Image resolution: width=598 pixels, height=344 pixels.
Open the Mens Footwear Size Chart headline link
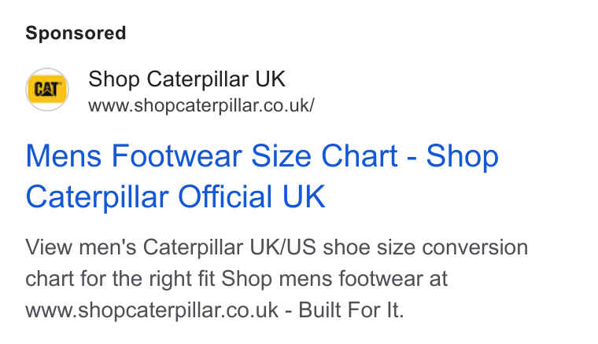click(262, 176)
